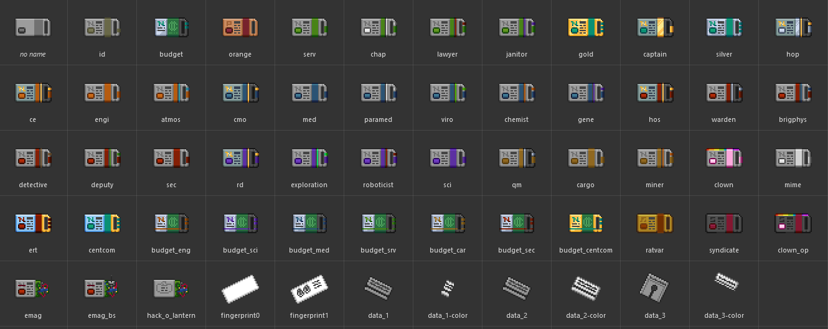This screenshot has width=828, height=329.
Task: Select the 'janitor' card sprite
Action: point(517,27)
